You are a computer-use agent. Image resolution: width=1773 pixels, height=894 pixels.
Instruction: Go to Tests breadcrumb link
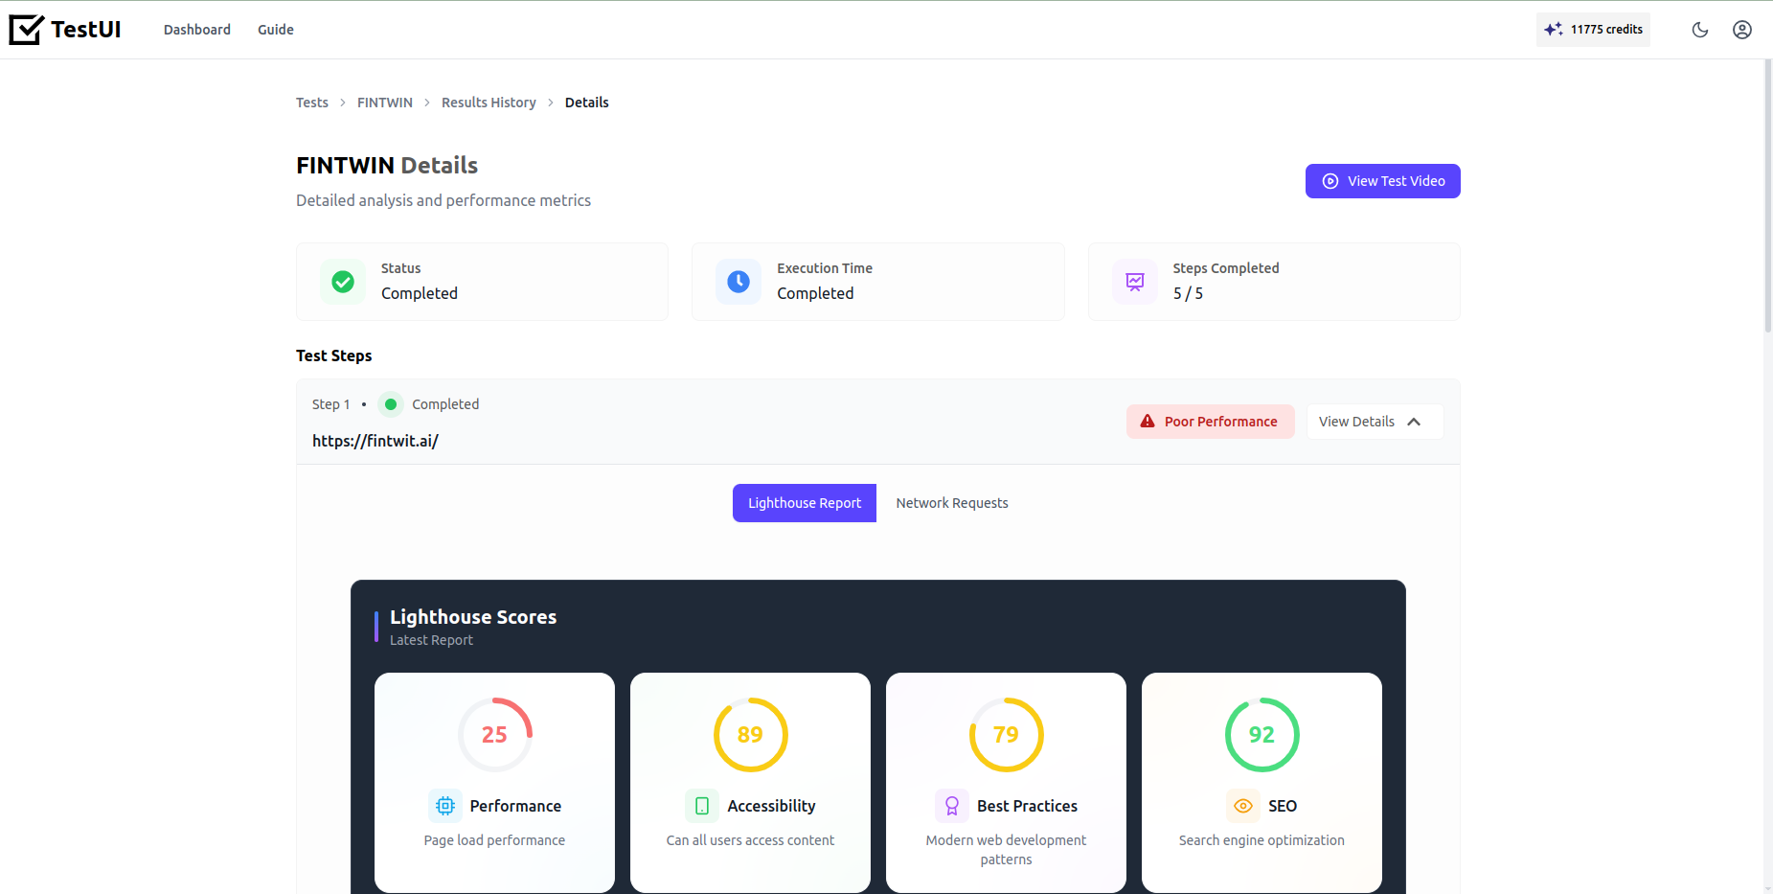click(x=312, y=103)
